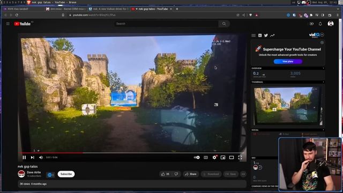Toggle the autoplay switch in the player

click(x=197, y=157)
